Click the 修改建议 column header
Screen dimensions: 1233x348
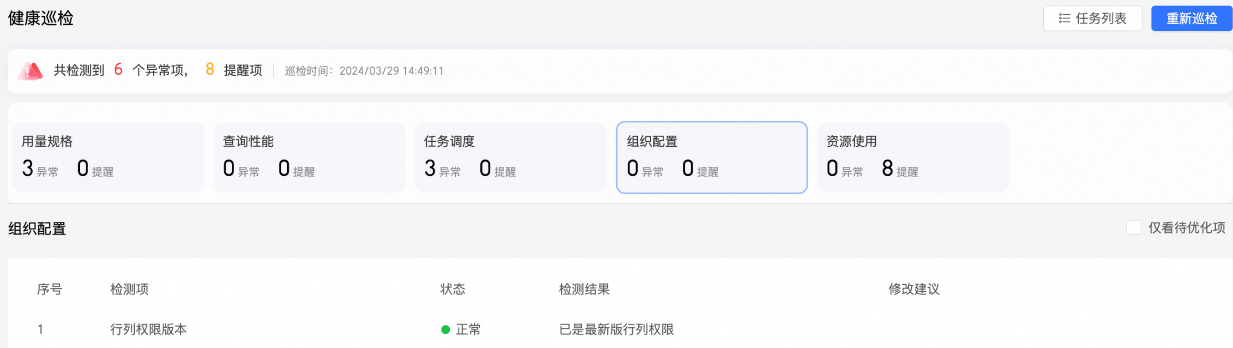click(x=914, y=289)
